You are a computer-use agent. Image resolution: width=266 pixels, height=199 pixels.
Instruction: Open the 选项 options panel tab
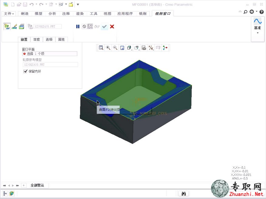[49, 39]
